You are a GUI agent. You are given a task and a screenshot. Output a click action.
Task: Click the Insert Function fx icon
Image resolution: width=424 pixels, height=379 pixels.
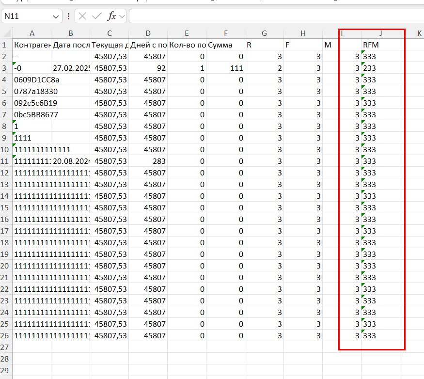tap(111, 16)
